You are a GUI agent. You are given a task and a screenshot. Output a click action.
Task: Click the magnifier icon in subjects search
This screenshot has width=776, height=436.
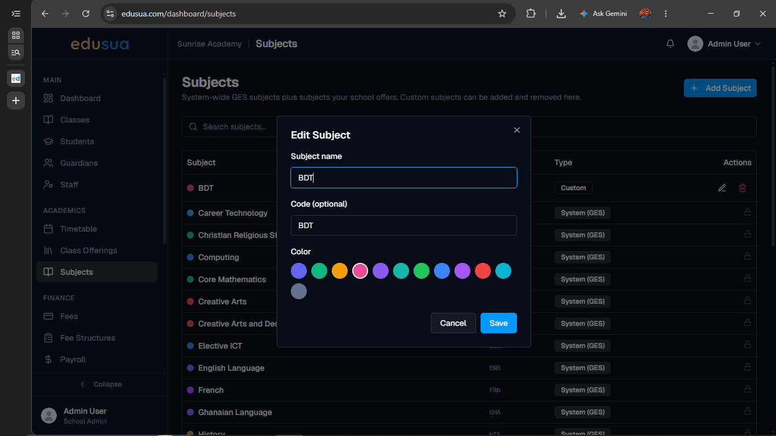(x=193, y=127)
